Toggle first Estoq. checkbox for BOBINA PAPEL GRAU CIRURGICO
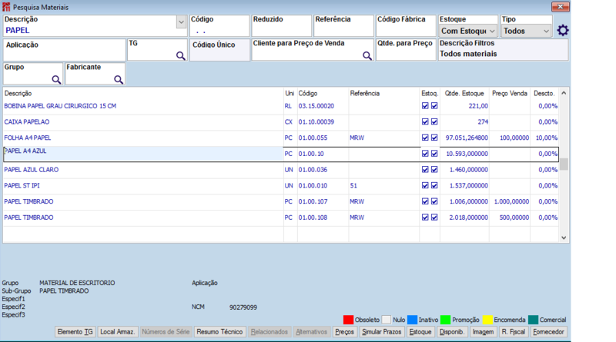 coord(425,105)
